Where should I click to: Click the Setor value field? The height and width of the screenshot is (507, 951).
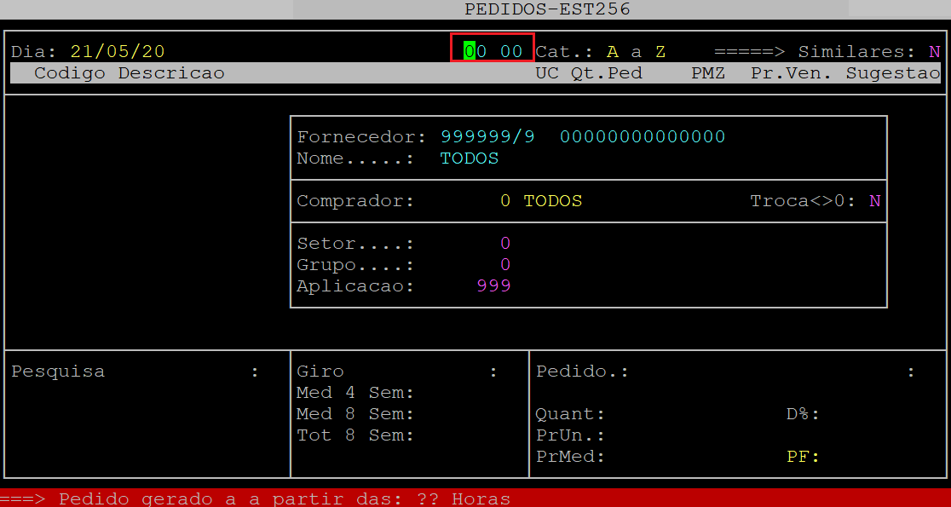[x=505, y=244]
